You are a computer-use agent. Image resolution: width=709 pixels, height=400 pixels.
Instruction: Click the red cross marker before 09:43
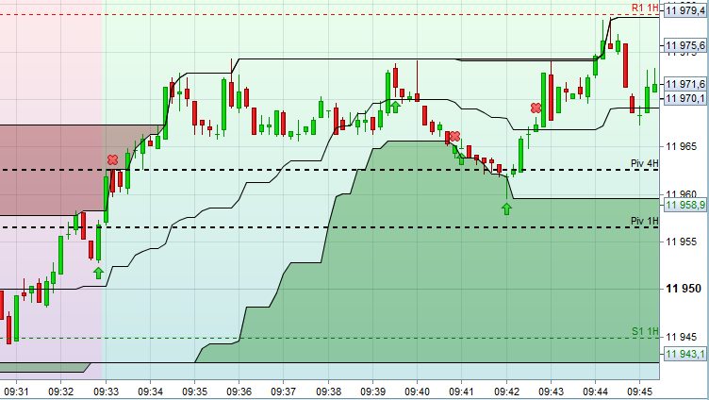point(536,108)
